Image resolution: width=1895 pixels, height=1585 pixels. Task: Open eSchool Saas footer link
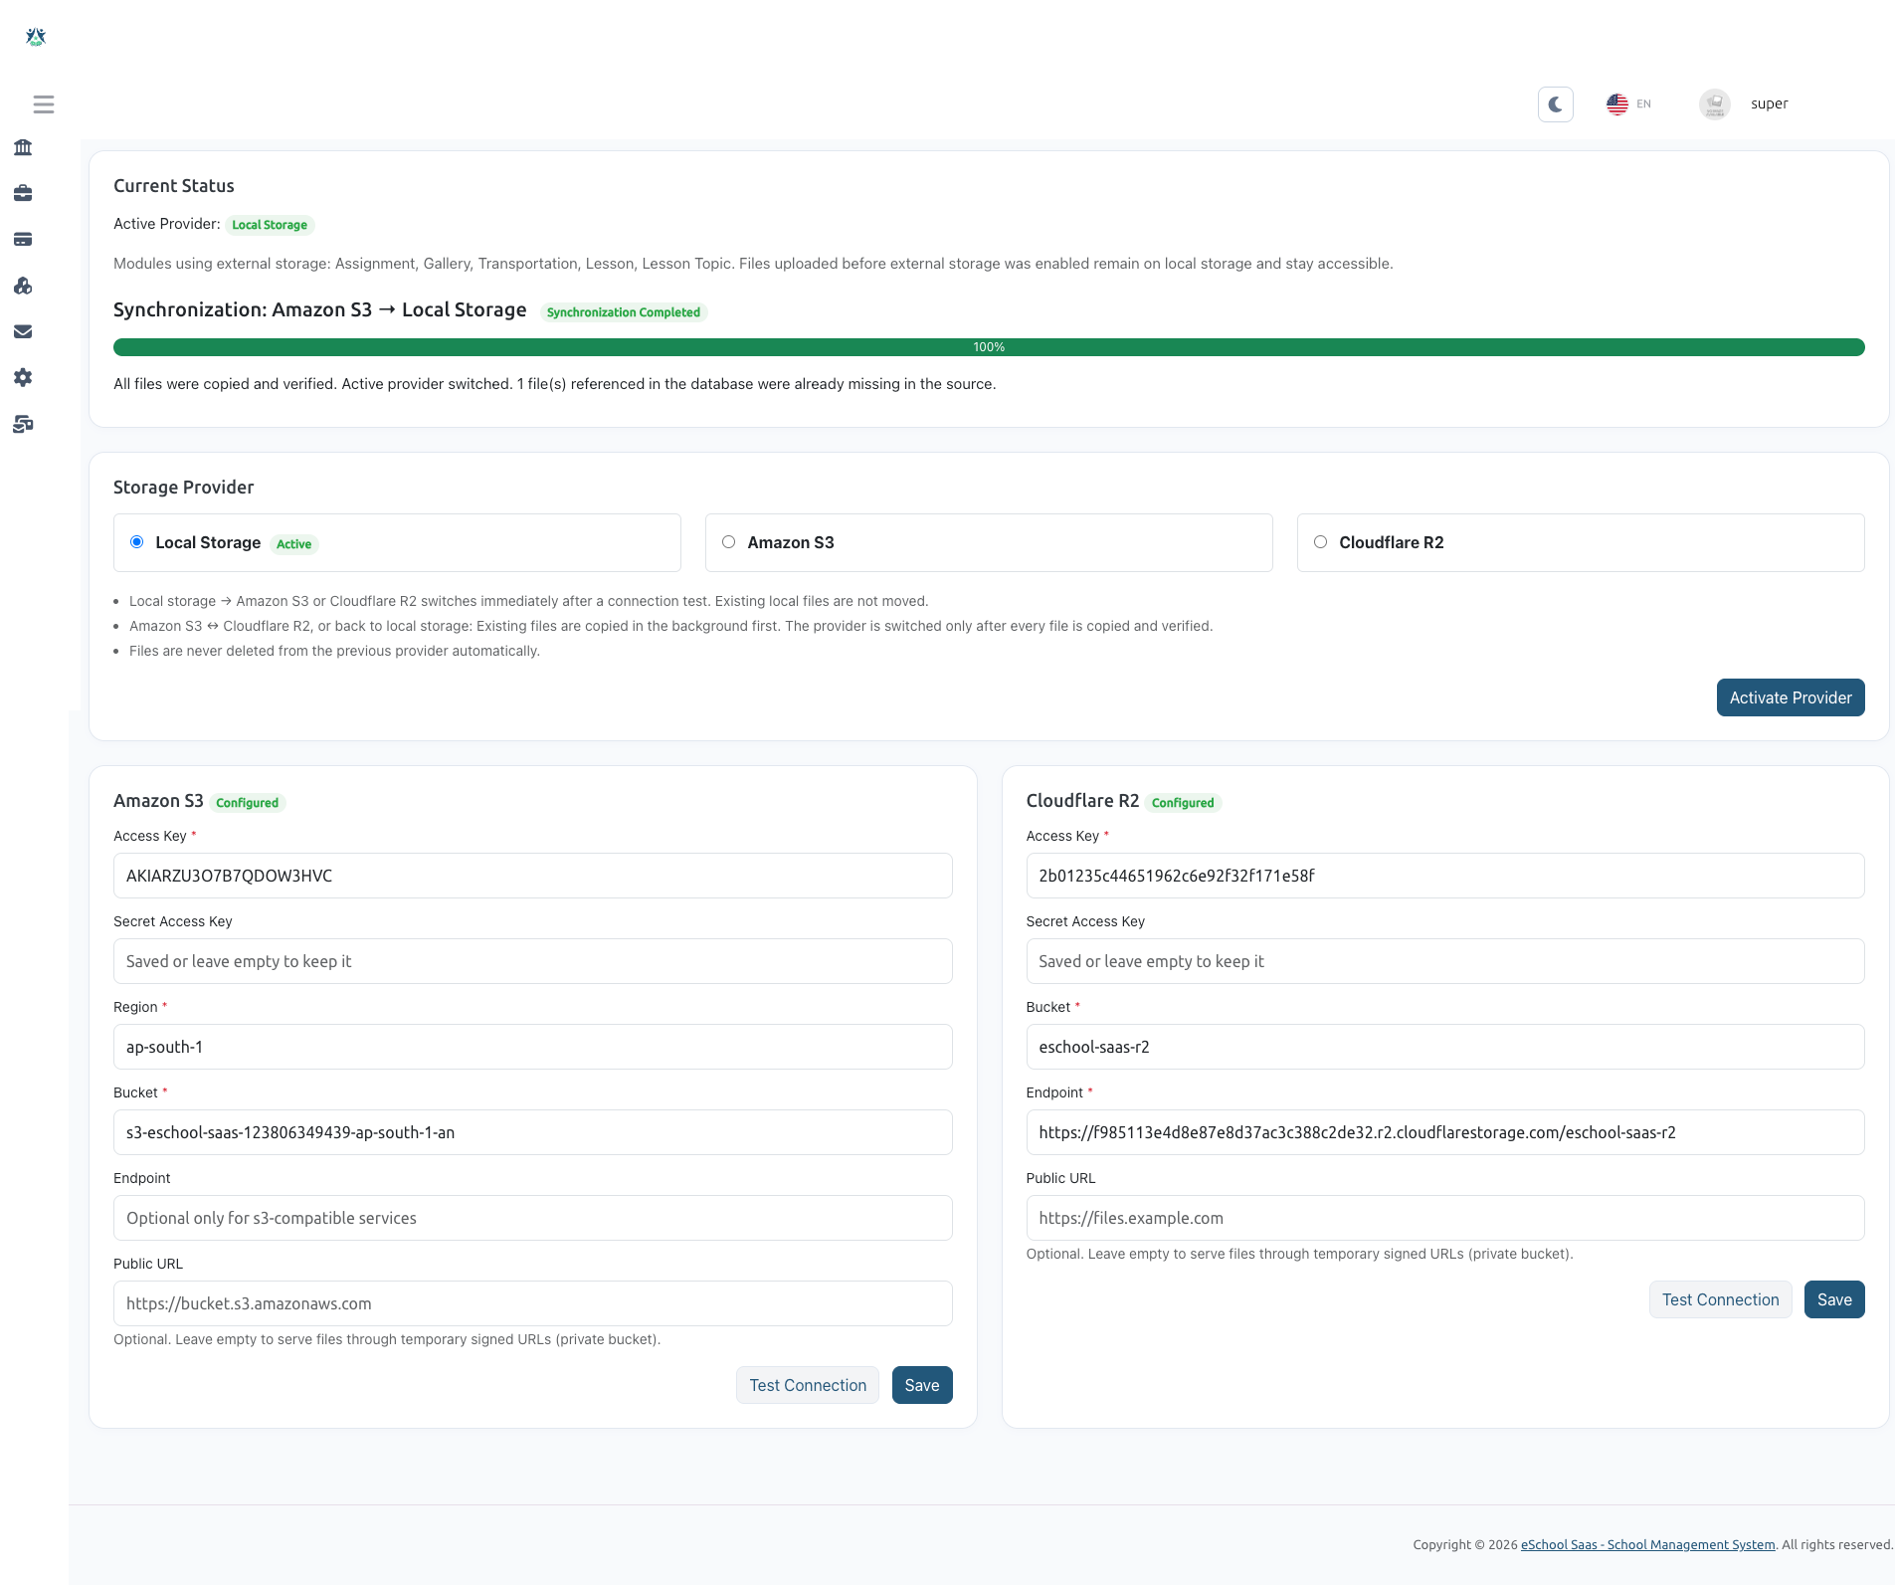click(1647, 1544)
